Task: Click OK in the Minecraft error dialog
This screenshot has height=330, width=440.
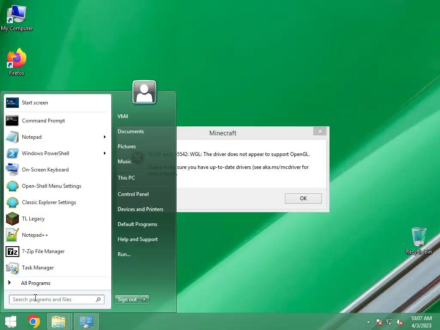Action: (x=303, y=199)
